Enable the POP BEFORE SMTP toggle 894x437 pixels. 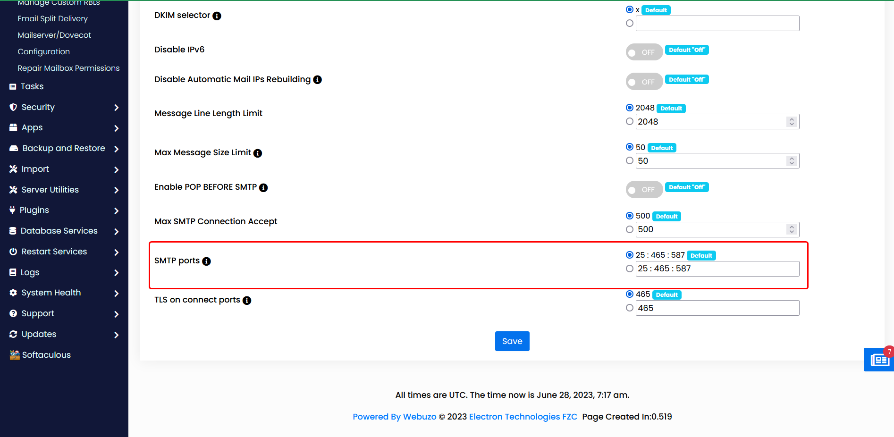(643, 190)
